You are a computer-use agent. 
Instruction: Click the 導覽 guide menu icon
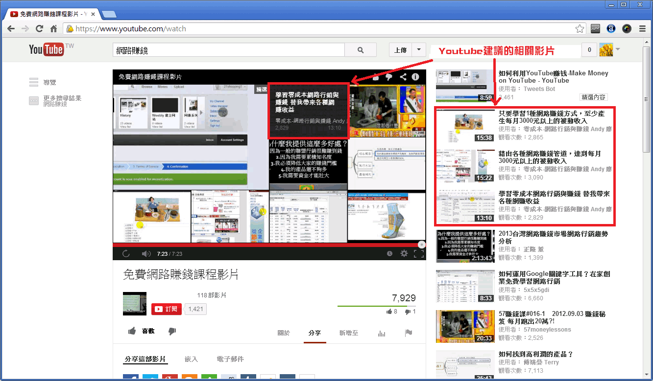point(33,82)
